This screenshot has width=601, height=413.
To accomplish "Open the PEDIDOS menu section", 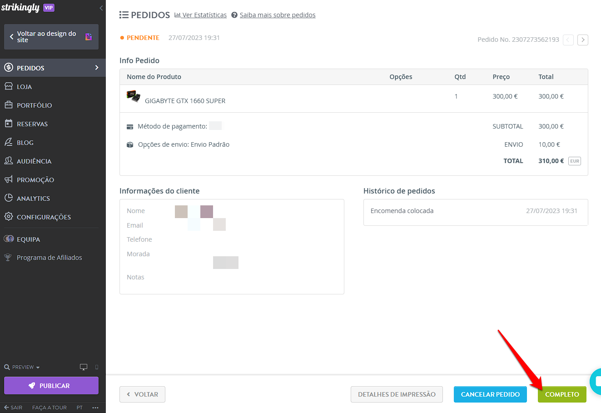I will point(53,68).
